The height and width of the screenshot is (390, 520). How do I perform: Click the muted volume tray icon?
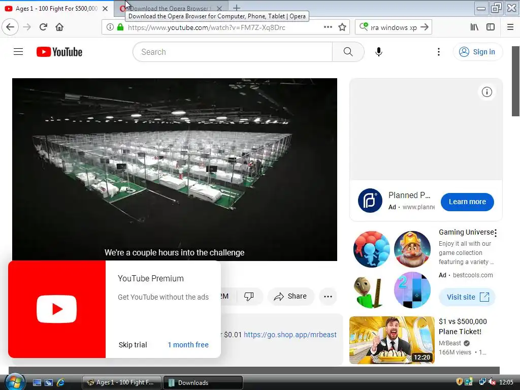coord(492,382)
